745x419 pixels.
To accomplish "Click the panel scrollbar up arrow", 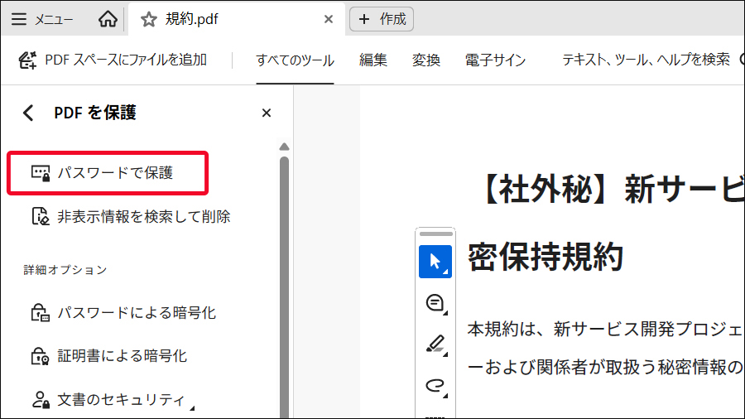I will [284, 147].
